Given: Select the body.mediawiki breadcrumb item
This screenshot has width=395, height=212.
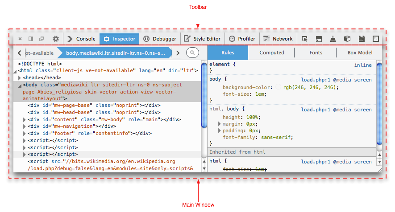Looking at the screenshot, I should (x=118, y=53).
